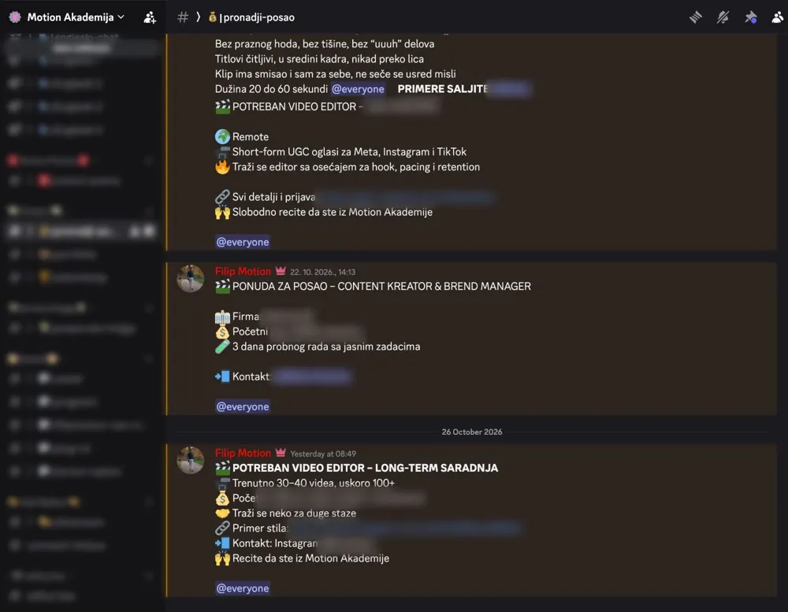This screenshot has width=788, height=612.
Task: Open blurred link after 'Svi detalji i prijava'
Action: pyautogui.click(x=406, y=197)
